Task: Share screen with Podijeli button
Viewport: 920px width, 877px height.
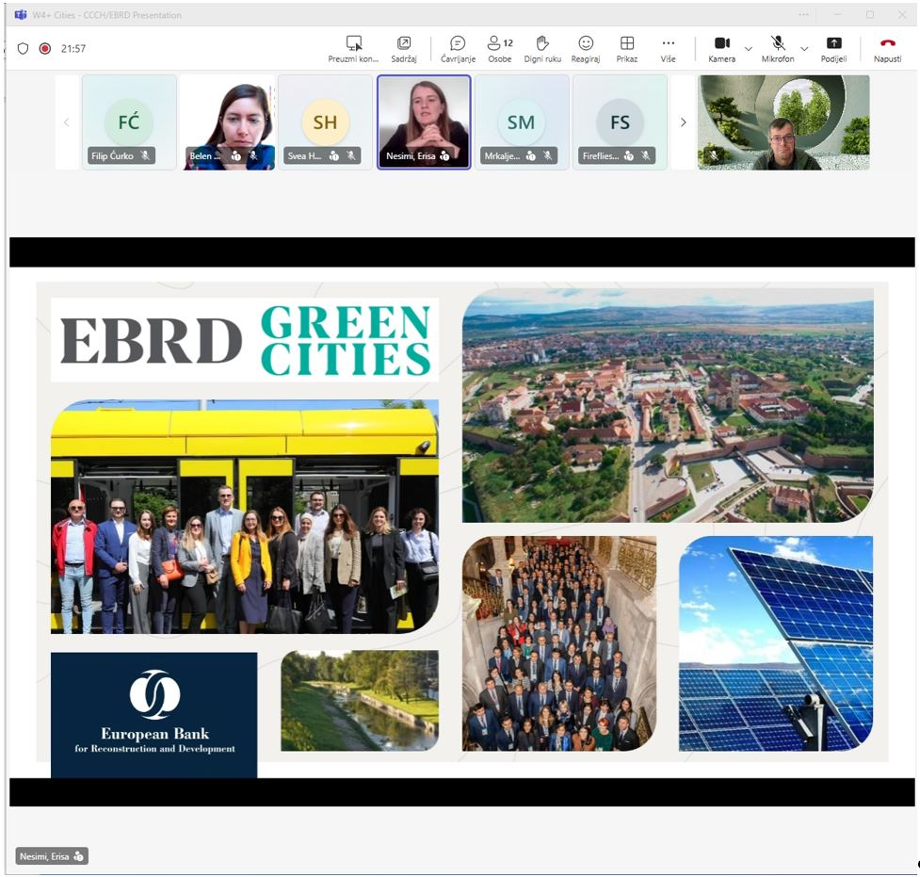Action: coord(833,43)
